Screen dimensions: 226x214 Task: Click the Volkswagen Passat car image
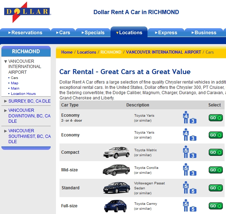[117, 188]
